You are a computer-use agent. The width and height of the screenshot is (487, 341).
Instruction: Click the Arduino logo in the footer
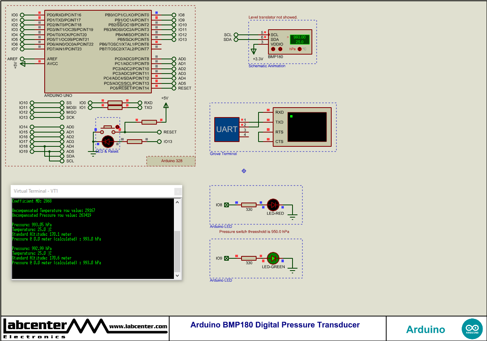(x=473, y=328)
